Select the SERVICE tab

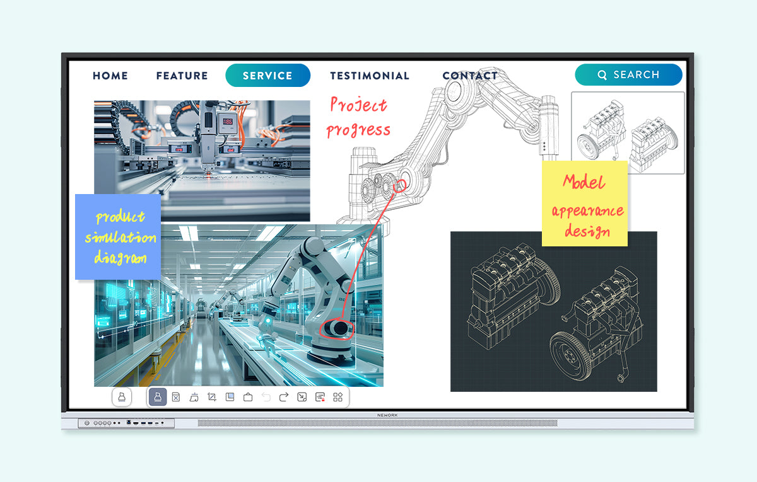[267, 76]
